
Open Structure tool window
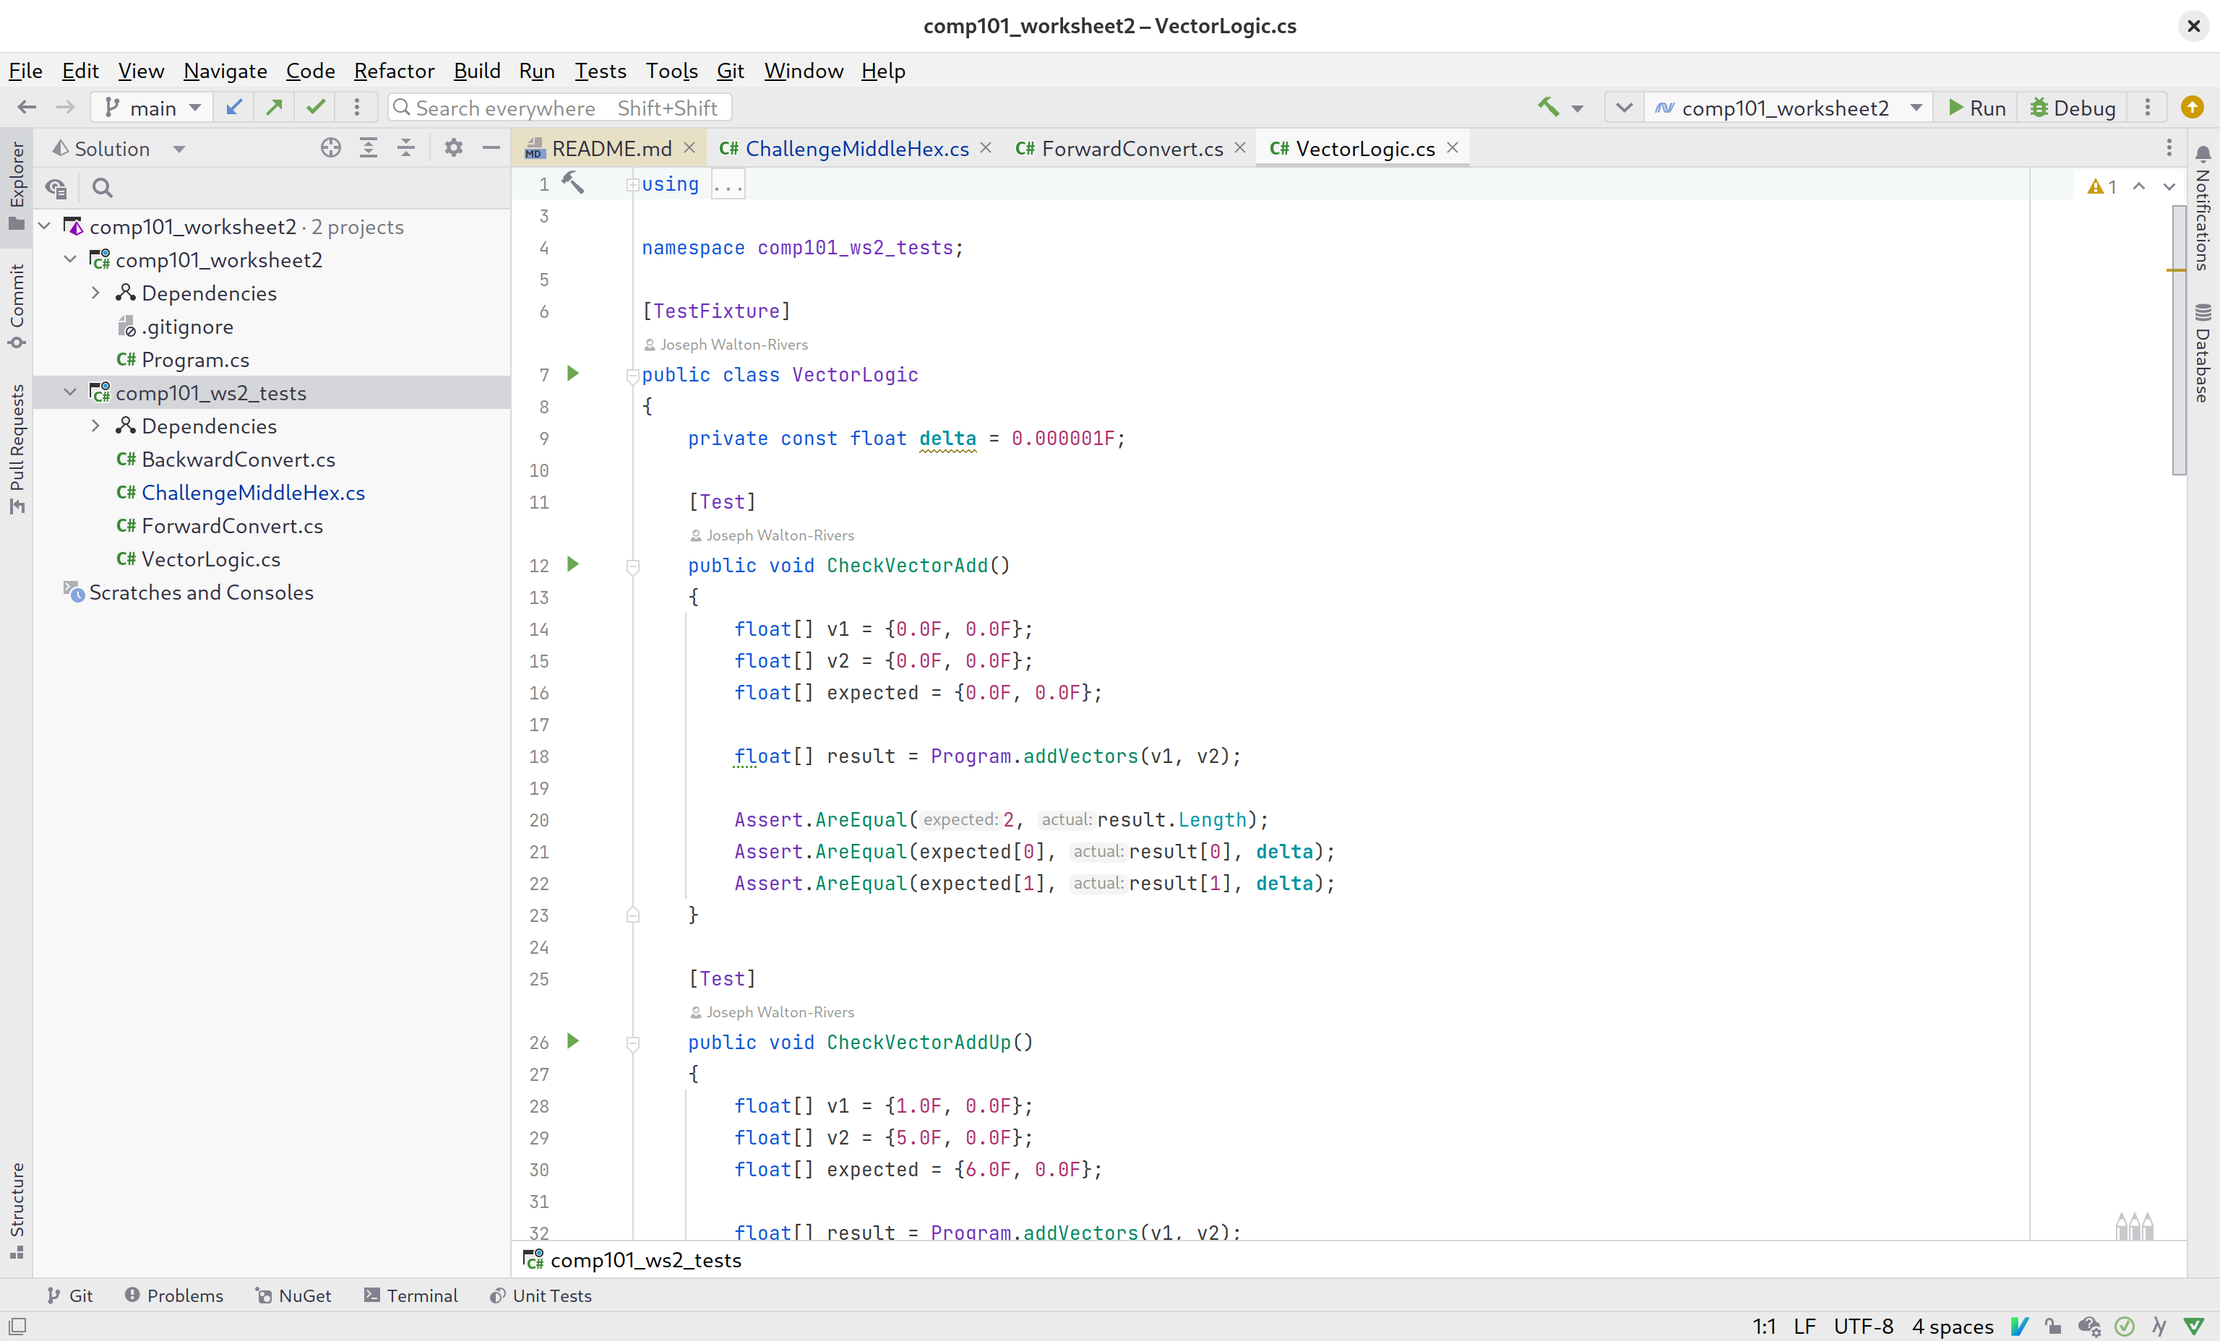click(16, 1210)
